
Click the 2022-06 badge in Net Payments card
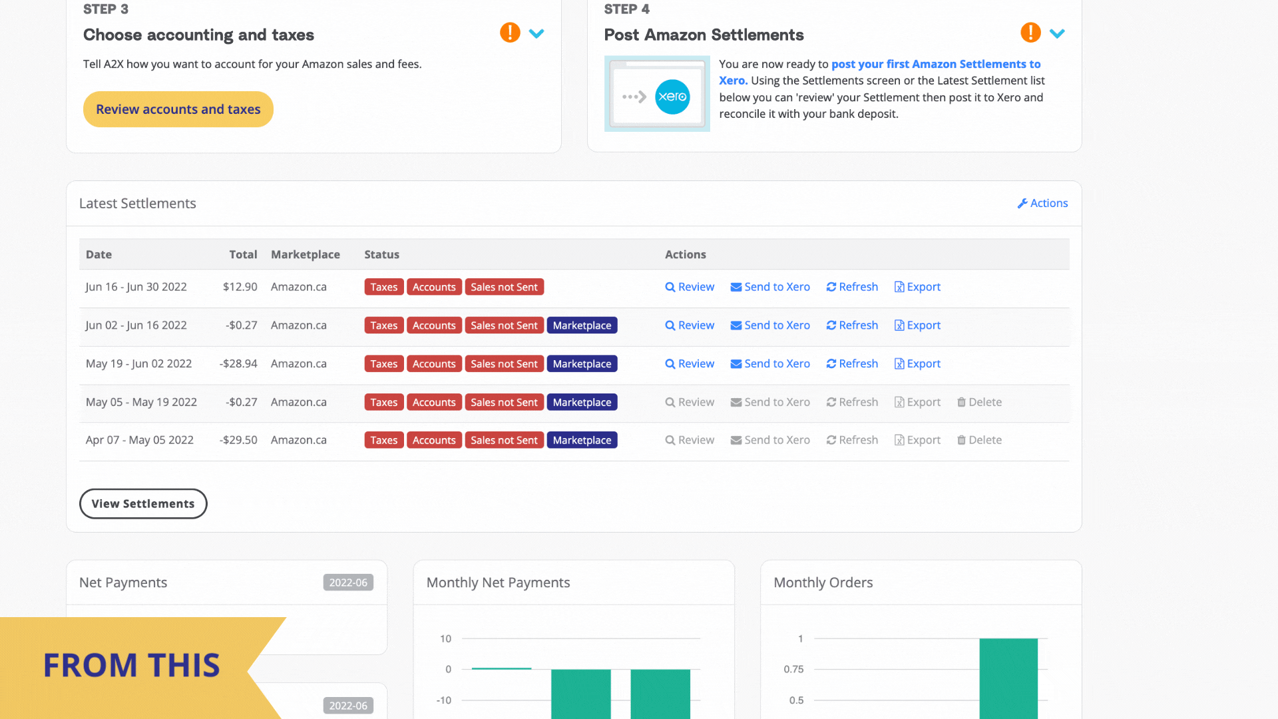point(348,583)
